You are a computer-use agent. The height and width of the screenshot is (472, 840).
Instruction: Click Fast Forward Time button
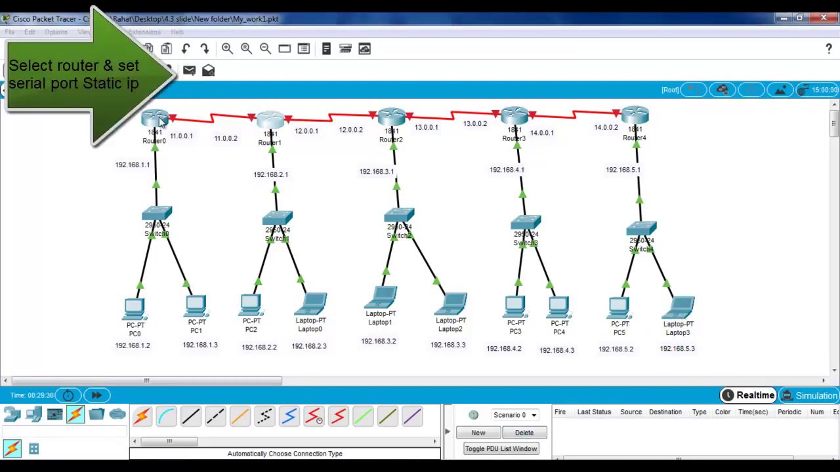pyautogui.click(x=96, y=395)
